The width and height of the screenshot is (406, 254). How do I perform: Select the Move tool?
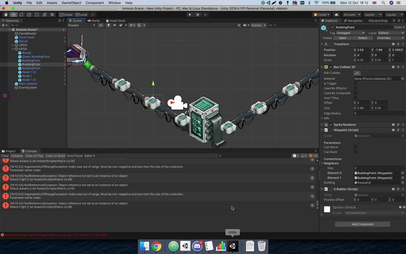[x=13, y=14]
